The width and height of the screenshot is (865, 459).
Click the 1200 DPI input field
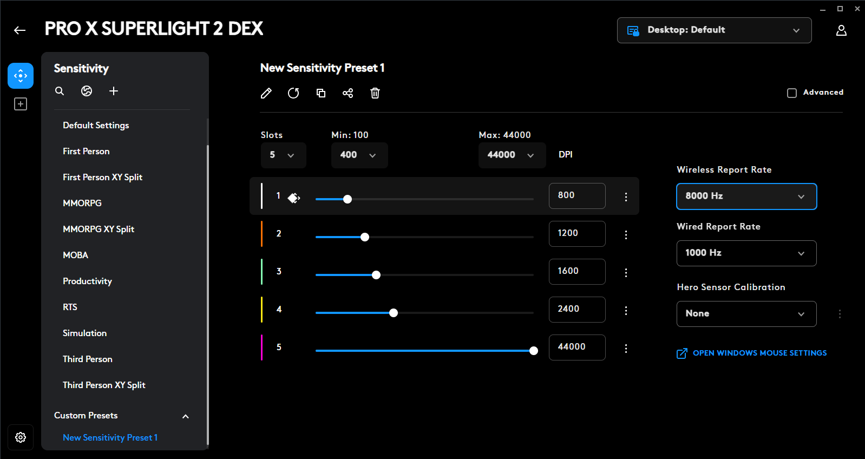tap(577, 234)
